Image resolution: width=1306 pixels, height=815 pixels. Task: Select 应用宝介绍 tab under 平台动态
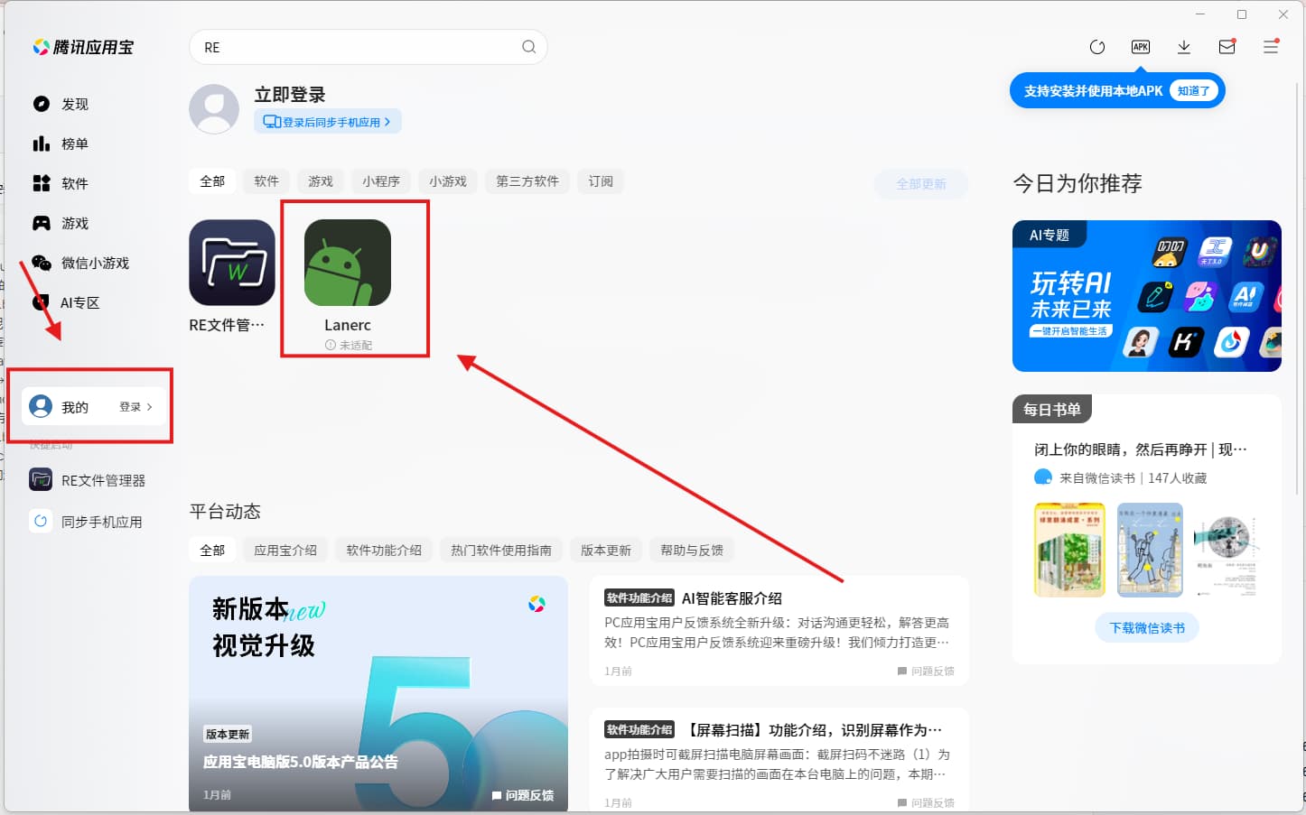click(x=285, y=551)
